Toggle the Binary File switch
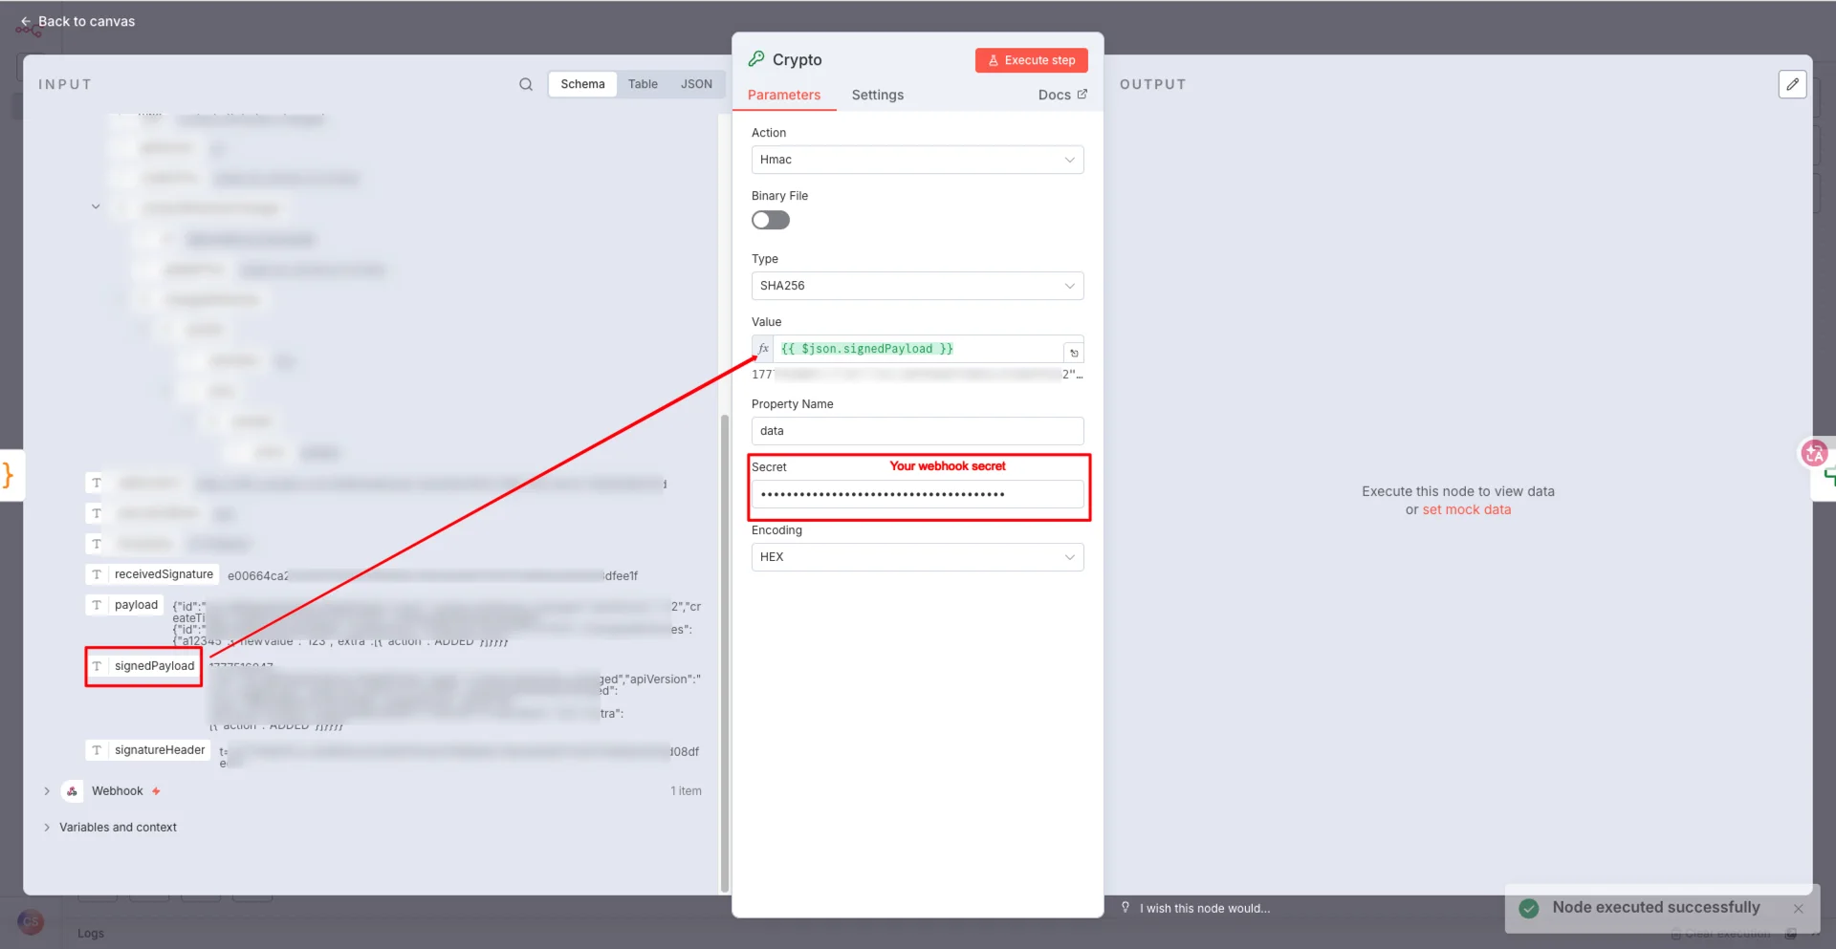 pos(771,221)
